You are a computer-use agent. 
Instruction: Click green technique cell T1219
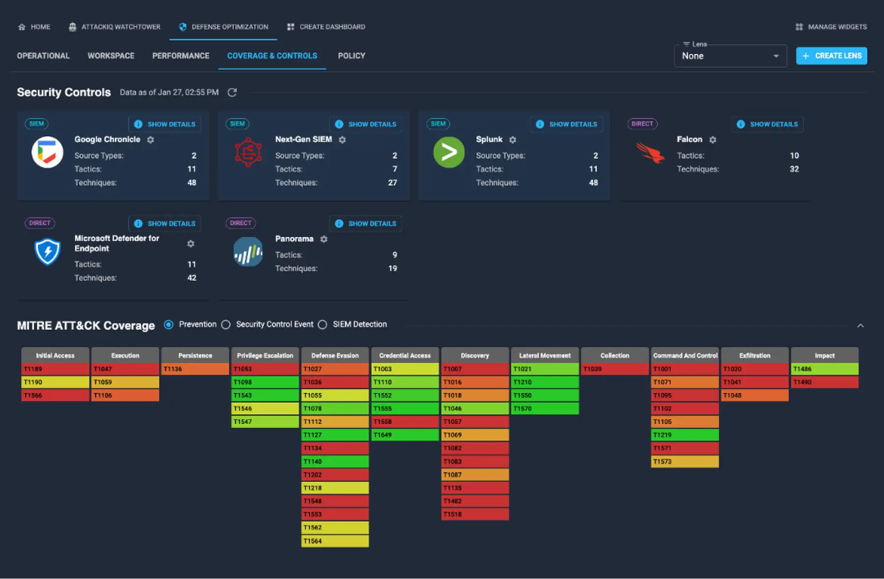click(685, 435)
